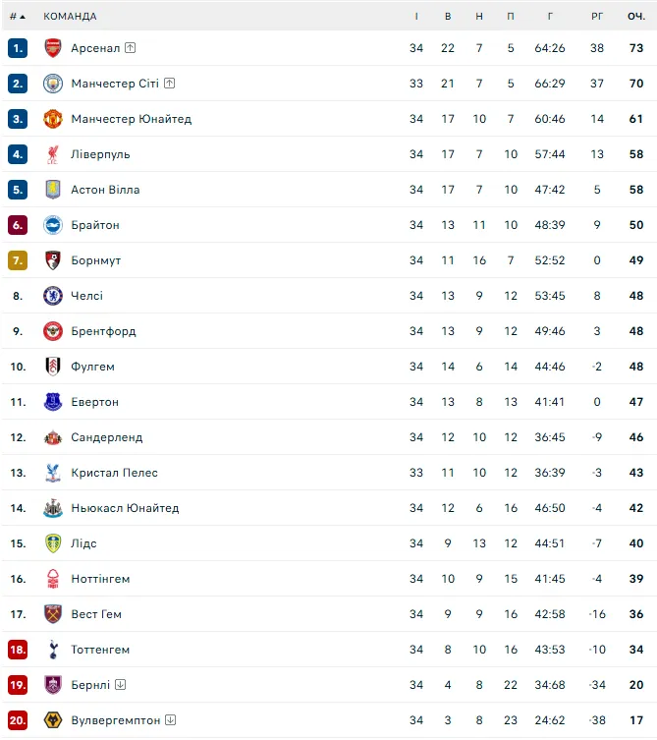
Task: Click the Wolverhampton club crest
Action: tap(53, 720)
